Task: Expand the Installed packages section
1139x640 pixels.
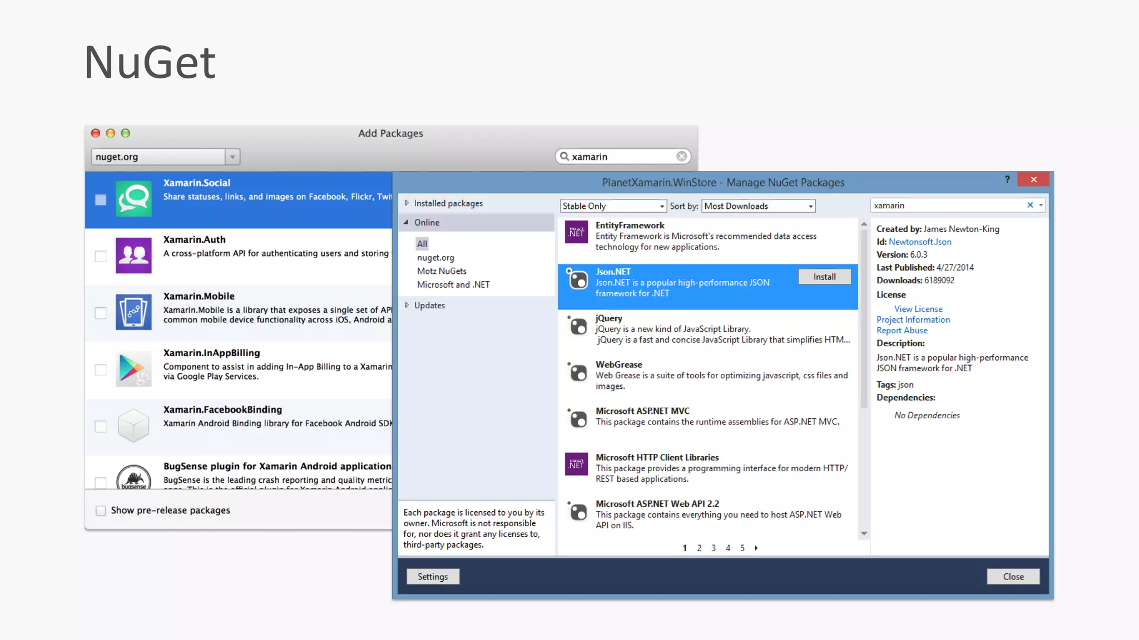Action: coord(407,203)
